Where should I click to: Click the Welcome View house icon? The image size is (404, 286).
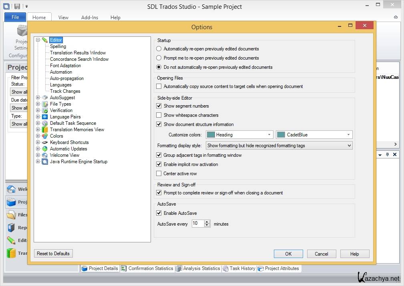coord(45,155)
